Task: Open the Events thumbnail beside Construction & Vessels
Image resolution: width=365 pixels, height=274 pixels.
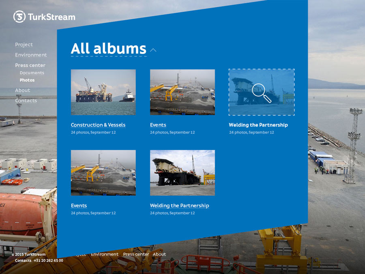Action: [182, 92]
